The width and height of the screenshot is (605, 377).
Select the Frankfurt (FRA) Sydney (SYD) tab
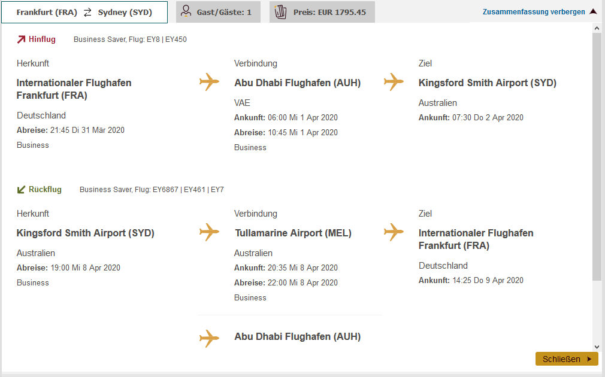[84, 12]
